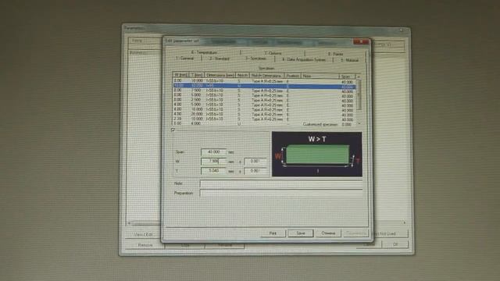Open the 7 - Options tab
500x281 pixels.
273,53
